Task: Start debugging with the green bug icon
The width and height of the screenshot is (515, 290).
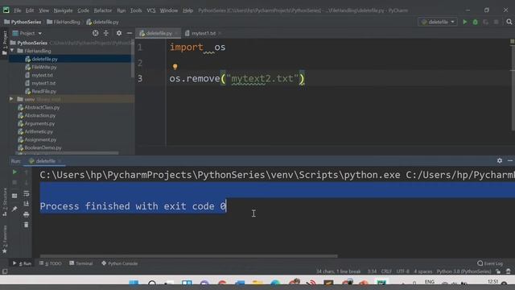Action: 475,22
